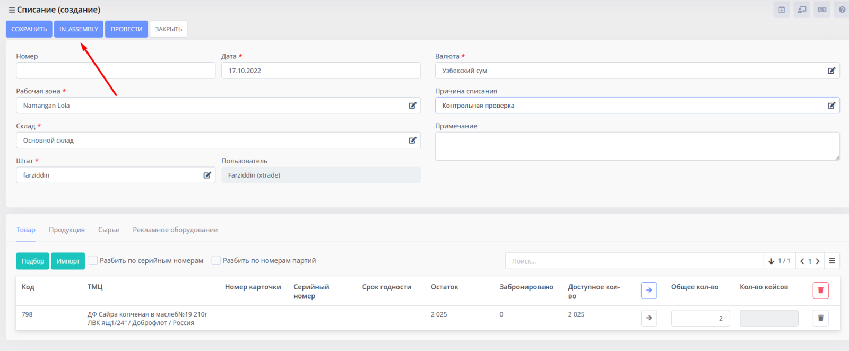Click the ПРОВЕСТИ button
The height and width of the screenshot is (351, 849).
[x=126, y=29]
